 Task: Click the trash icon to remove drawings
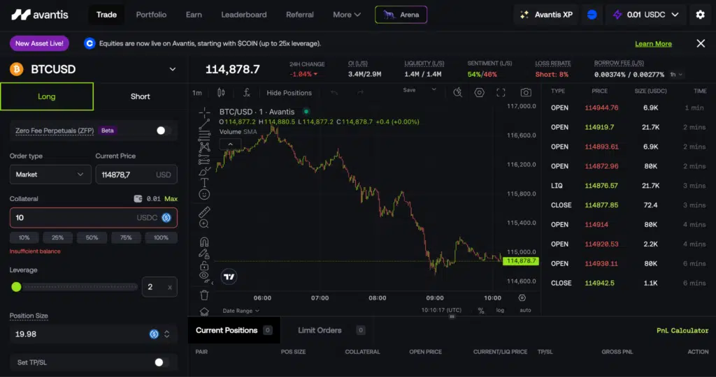[x=204, y=295]
